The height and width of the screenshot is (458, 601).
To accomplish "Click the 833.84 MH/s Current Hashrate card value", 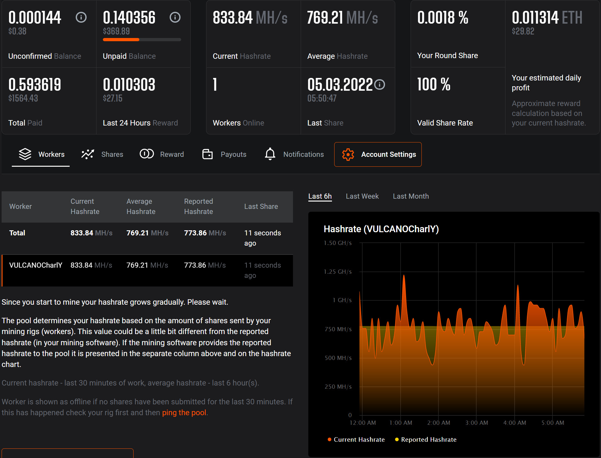I will click(250, 18).
